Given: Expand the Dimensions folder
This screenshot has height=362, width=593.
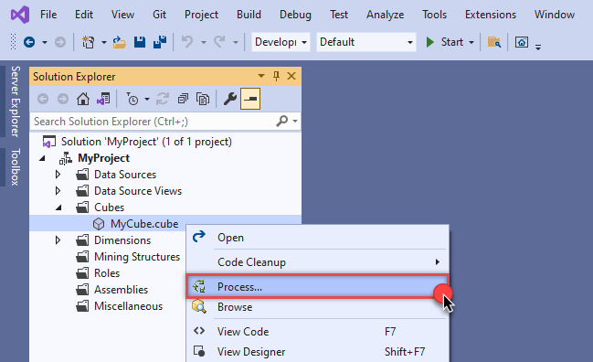Looking at the screenshot, I should 58,240.
